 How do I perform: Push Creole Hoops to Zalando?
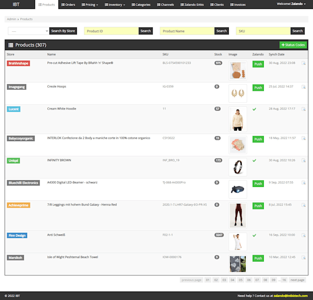258,87
